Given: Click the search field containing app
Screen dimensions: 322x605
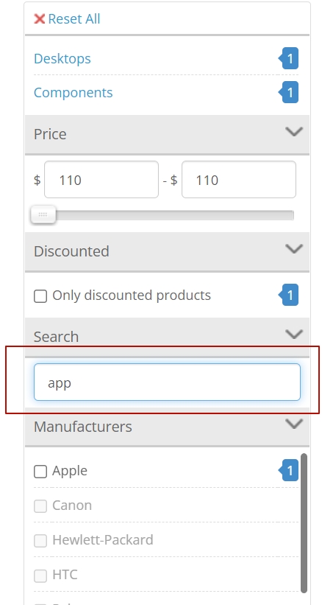Looking at the screenshot, I should point(167,382).
